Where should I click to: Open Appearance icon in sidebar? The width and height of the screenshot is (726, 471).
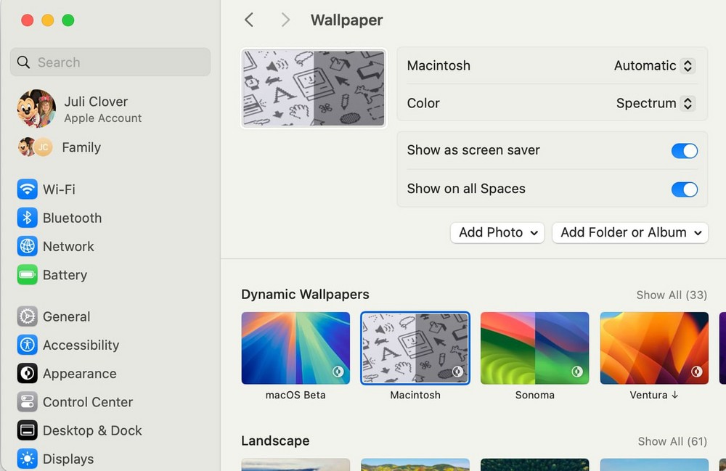pos(28,374)
